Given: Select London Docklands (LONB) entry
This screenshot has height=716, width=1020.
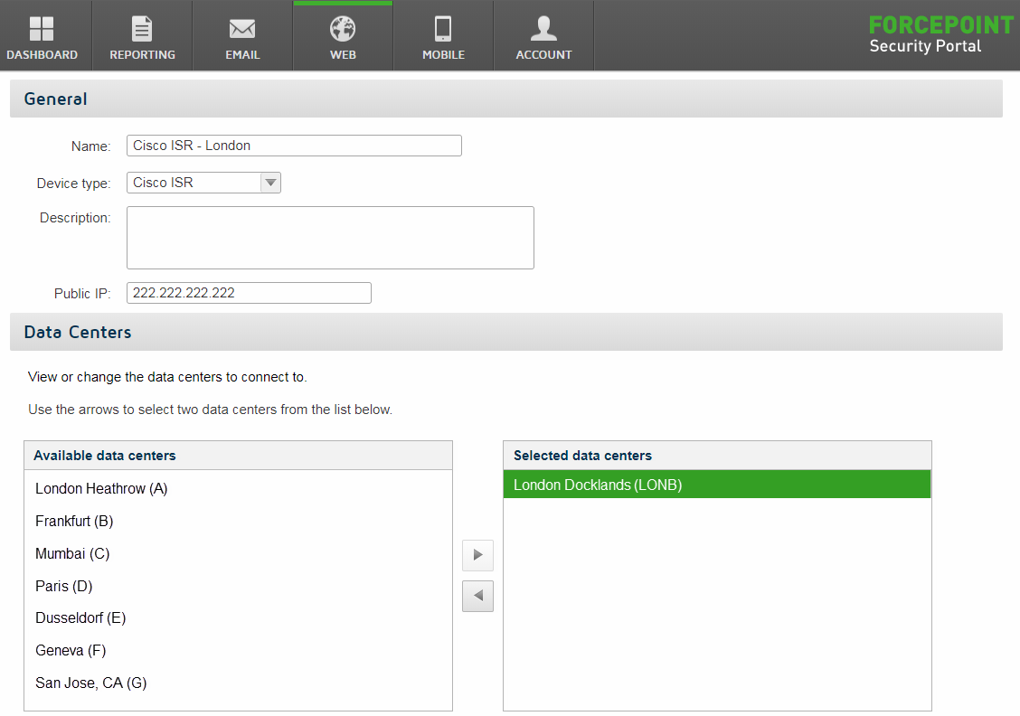Looking at the screenshot, I should click(x=717, y=485).
